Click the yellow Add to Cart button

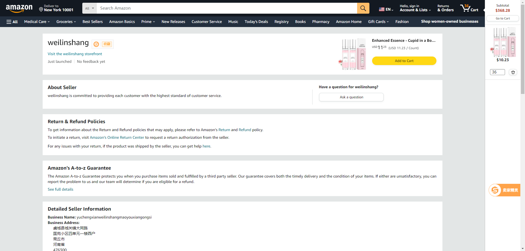(x=404, y=61)
